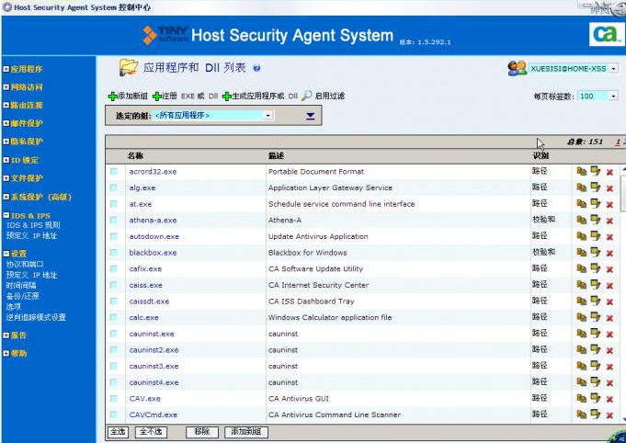Click the red X icon for athena-a.exe
Screen dimensions: 626x443
pos(609,221)
